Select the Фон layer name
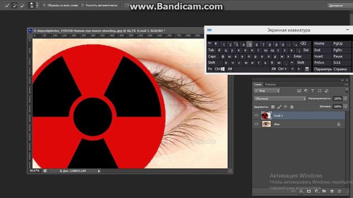The width and height of the screenshot is (353, 198). (277, 124)
